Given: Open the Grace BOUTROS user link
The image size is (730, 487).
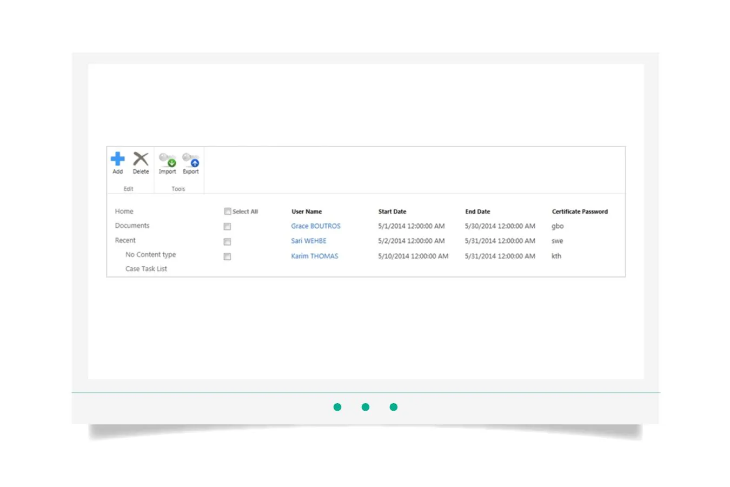Looking at the screenshot, I should 316,226.
